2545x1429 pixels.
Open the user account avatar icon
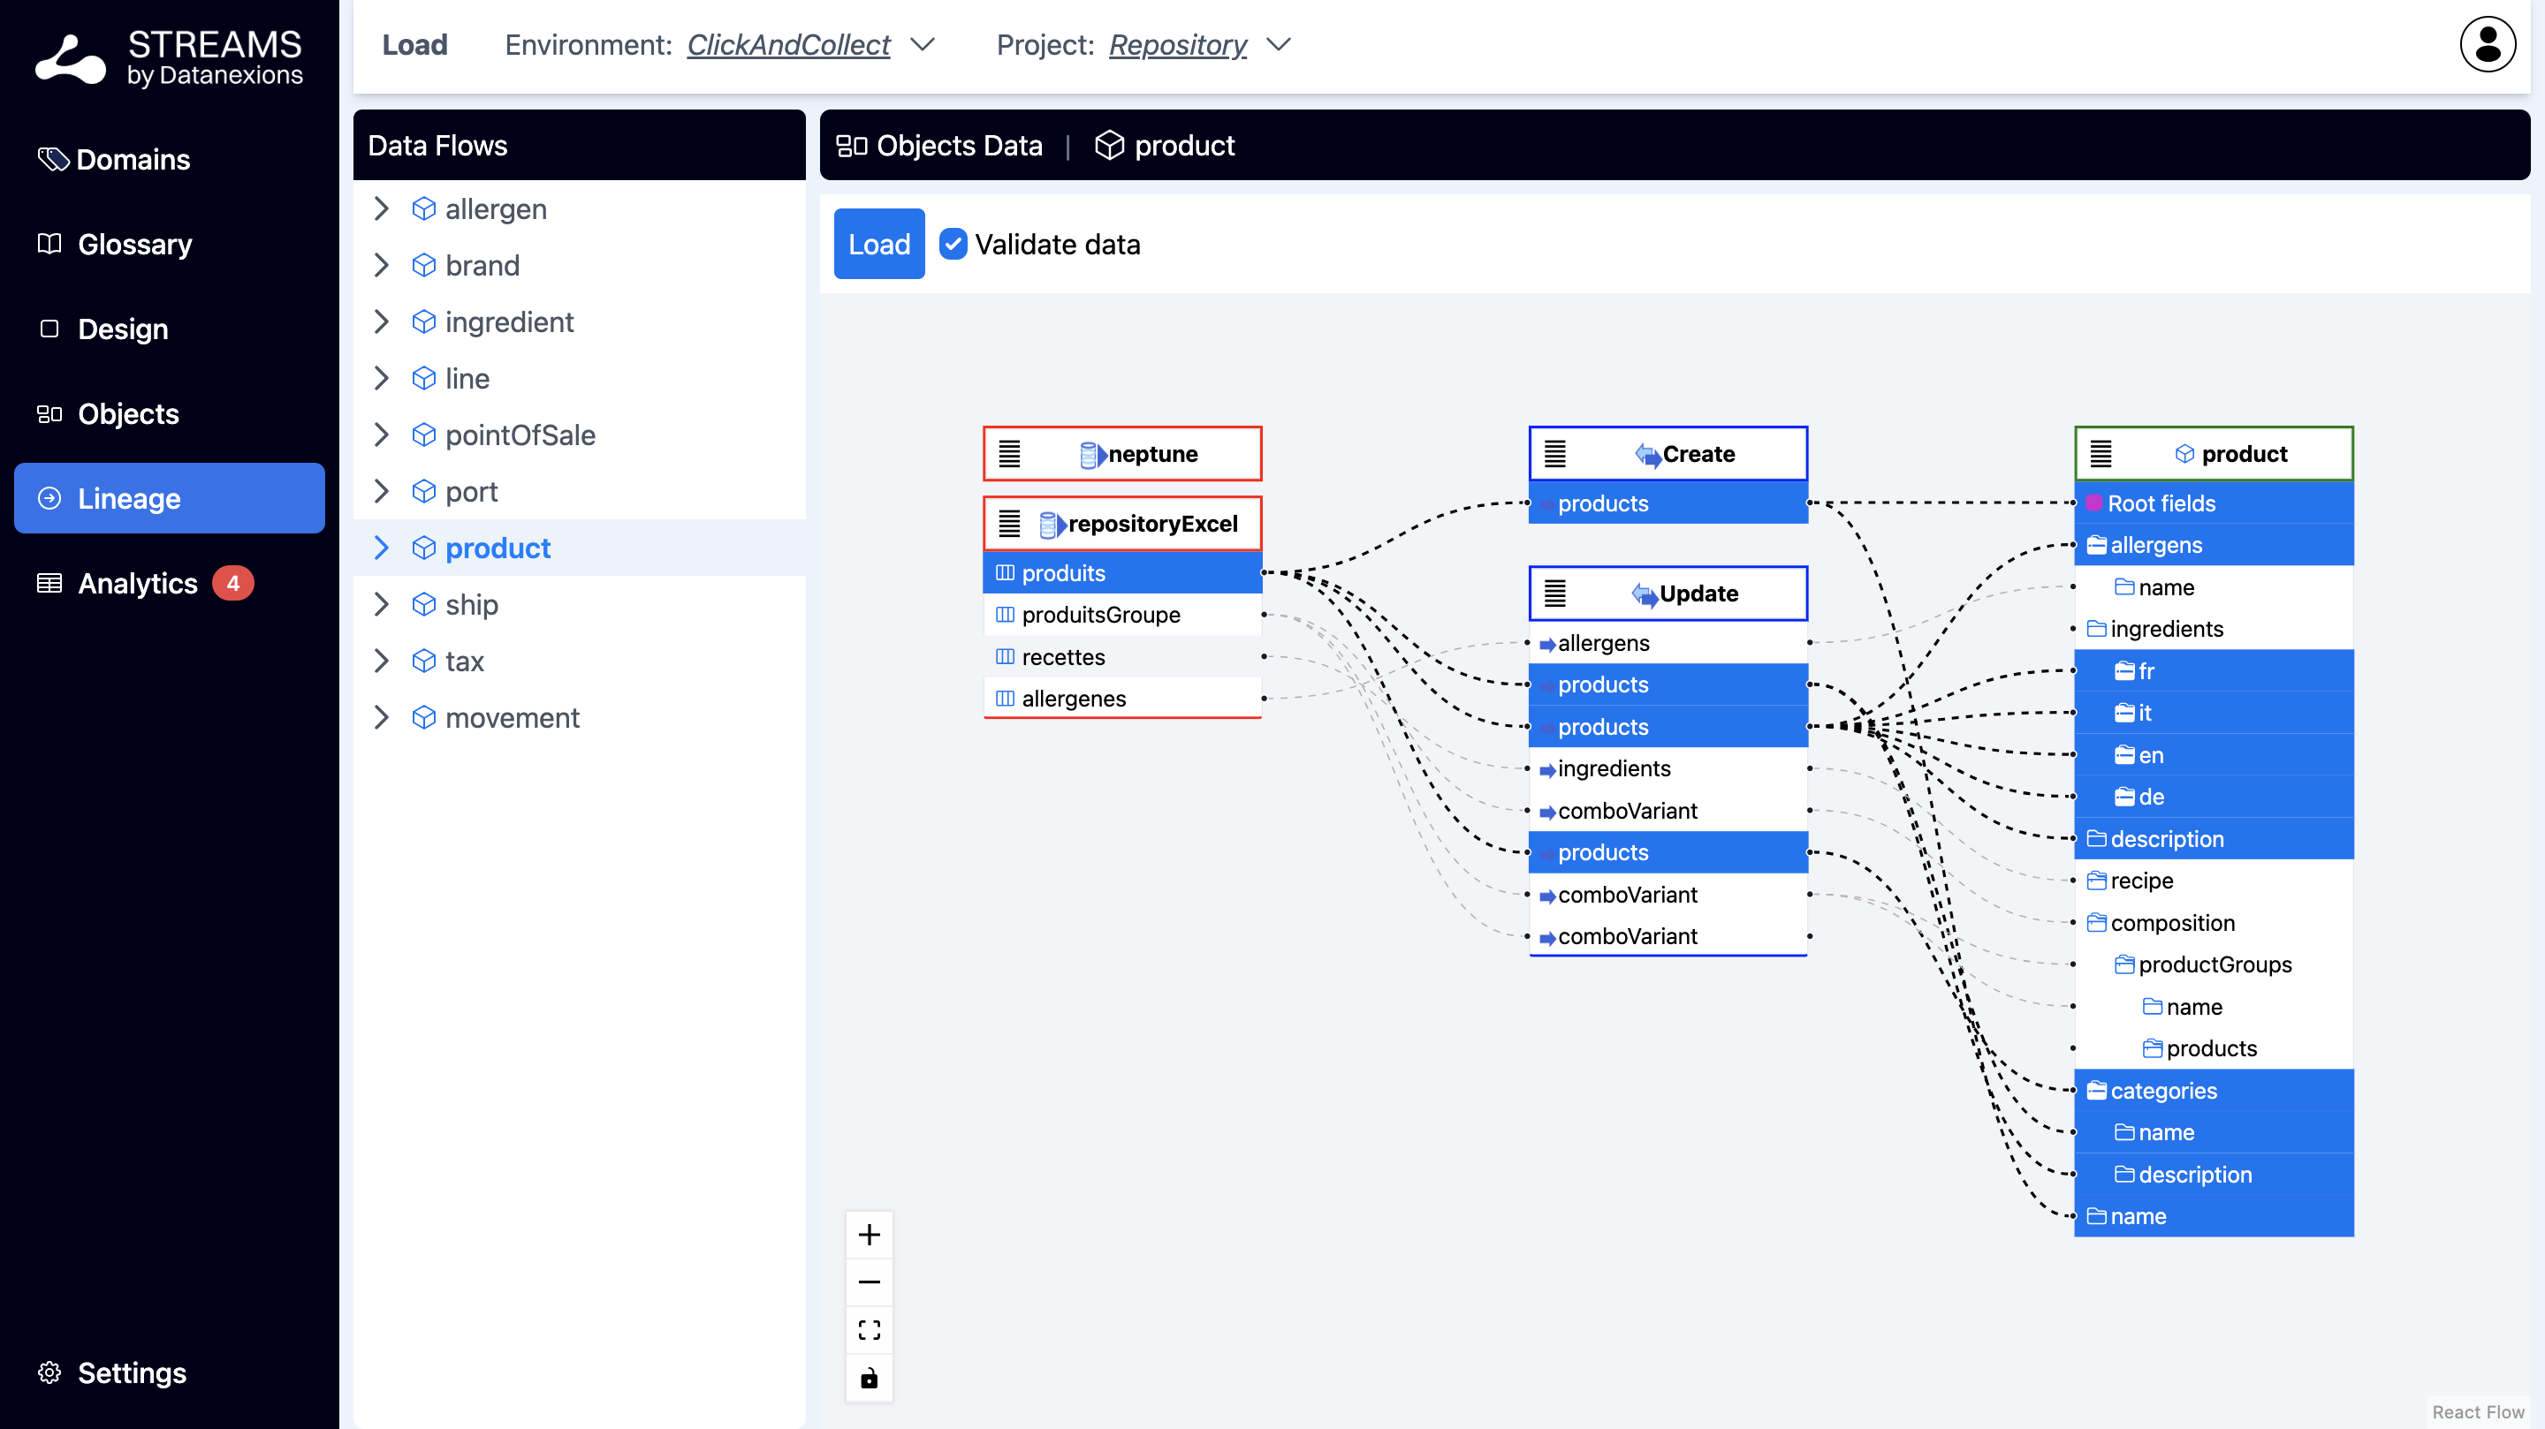tap(2487, 44)
